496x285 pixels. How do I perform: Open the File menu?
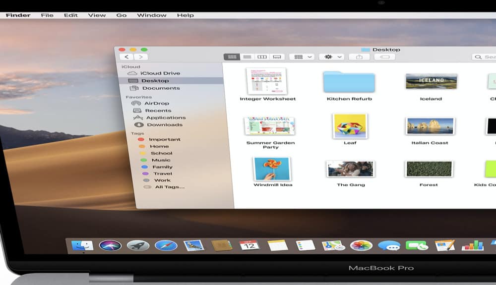click(x=47, y=15)
